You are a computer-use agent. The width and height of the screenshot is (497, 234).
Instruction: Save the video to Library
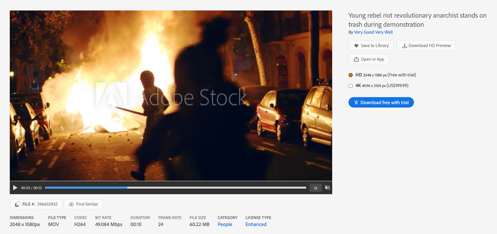point(371,45)
